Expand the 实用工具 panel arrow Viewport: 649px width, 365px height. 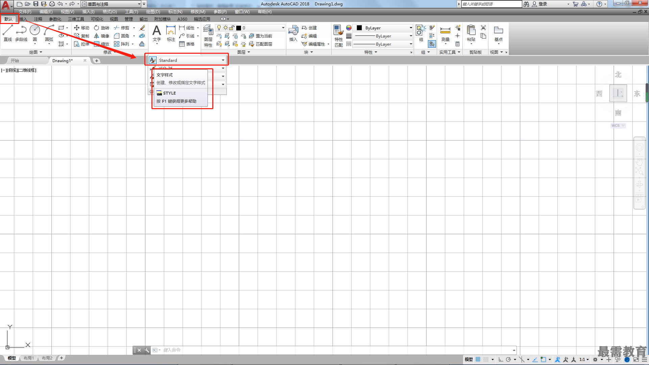click(x=459, y=52)
